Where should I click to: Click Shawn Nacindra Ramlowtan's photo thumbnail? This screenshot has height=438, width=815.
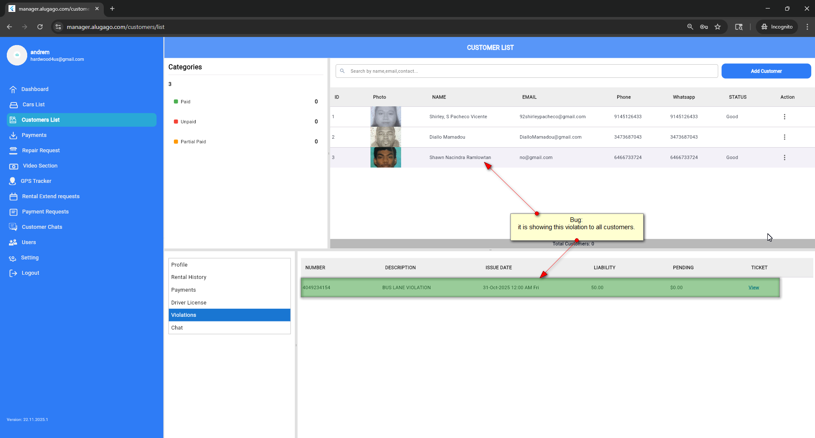(x=385, y=157)
